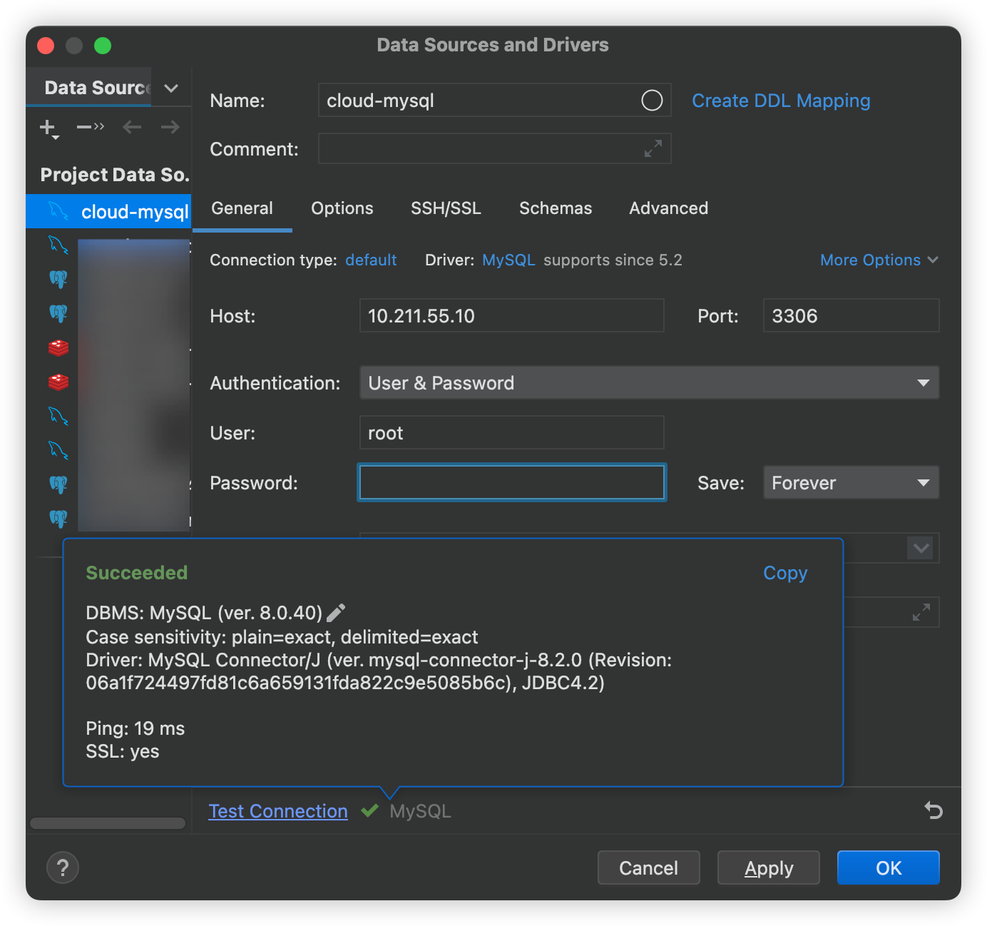Click the remove data source minus icon
987x926 pixels.
(90, 127)
